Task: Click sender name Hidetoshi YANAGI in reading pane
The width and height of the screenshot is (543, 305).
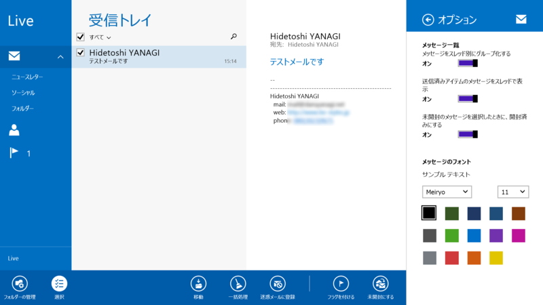Action: pyautogui.click(x=305, y=37)
